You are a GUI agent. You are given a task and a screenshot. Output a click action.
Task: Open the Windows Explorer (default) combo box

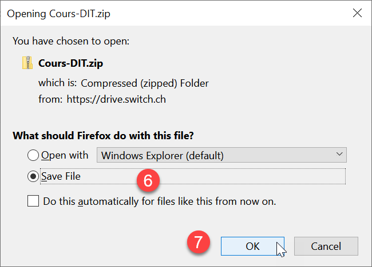point(222,155)
